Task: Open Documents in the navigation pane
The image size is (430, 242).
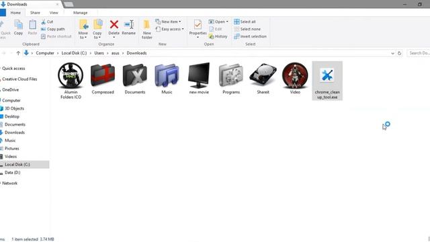Action: tap(15, 124)
